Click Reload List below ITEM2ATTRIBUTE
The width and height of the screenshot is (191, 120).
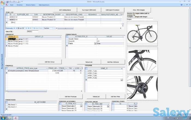[x=89, y=62]
